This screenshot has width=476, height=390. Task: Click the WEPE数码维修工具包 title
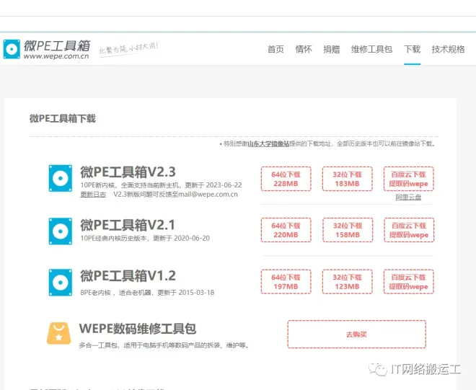(138, 329)
